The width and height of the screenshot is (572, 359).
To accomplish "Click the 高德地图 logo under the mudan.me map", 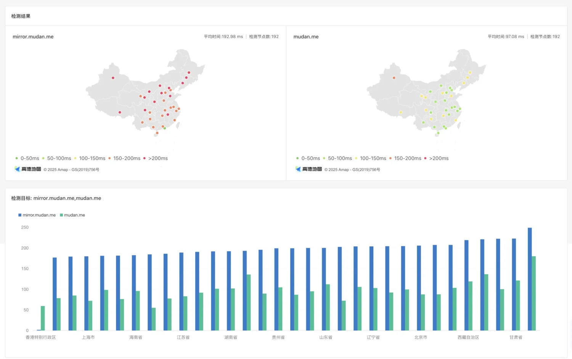I will pyautogui.click(x=308, y=169).
